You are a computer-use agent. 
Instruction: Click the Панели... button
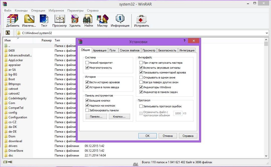tap(96, 117)
